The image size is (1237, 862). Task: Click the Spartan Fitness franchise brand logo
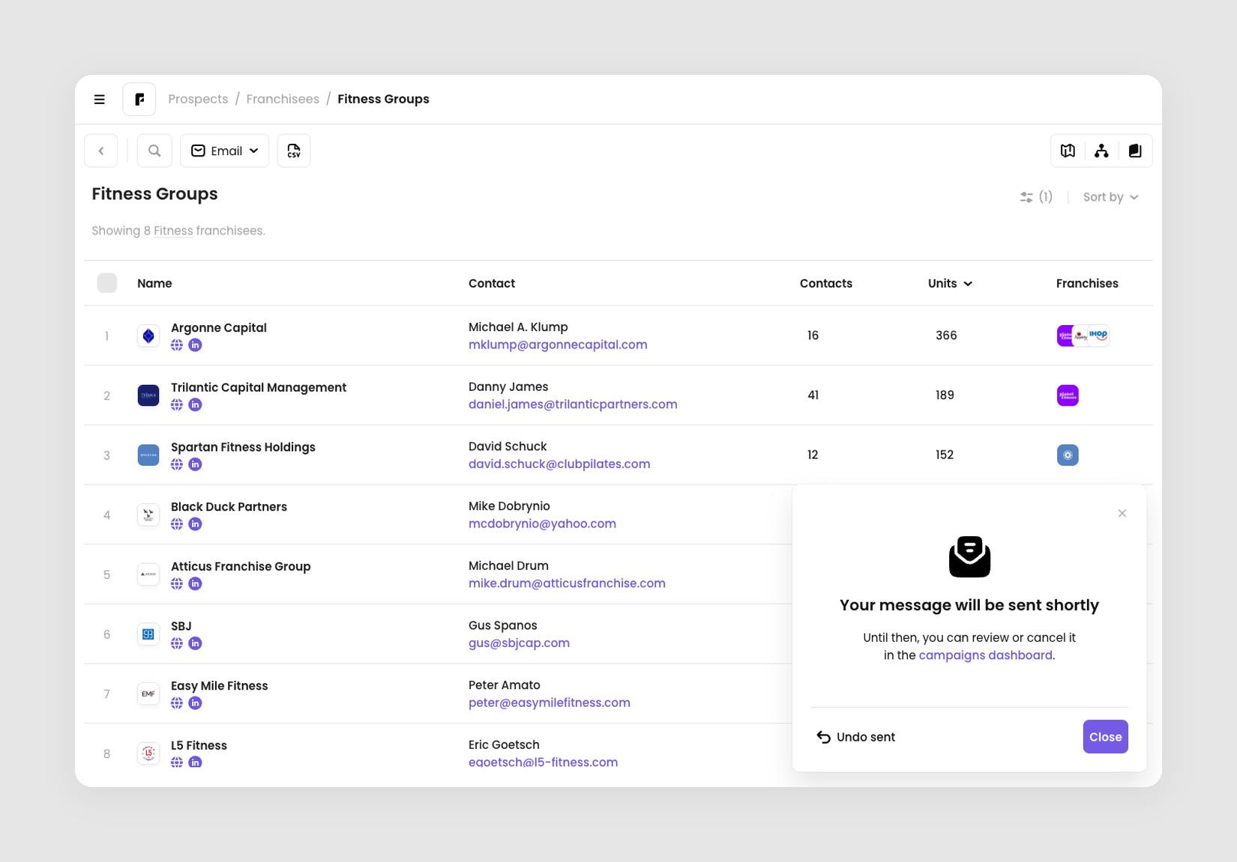coord(1068,455)
